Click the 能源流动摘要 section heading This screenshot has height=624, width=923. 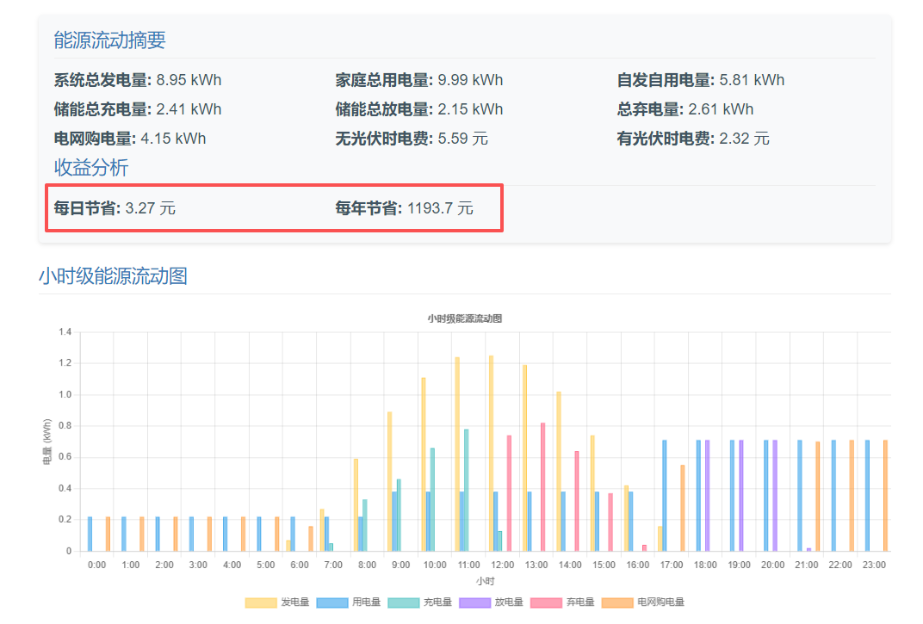click(109, 40)
